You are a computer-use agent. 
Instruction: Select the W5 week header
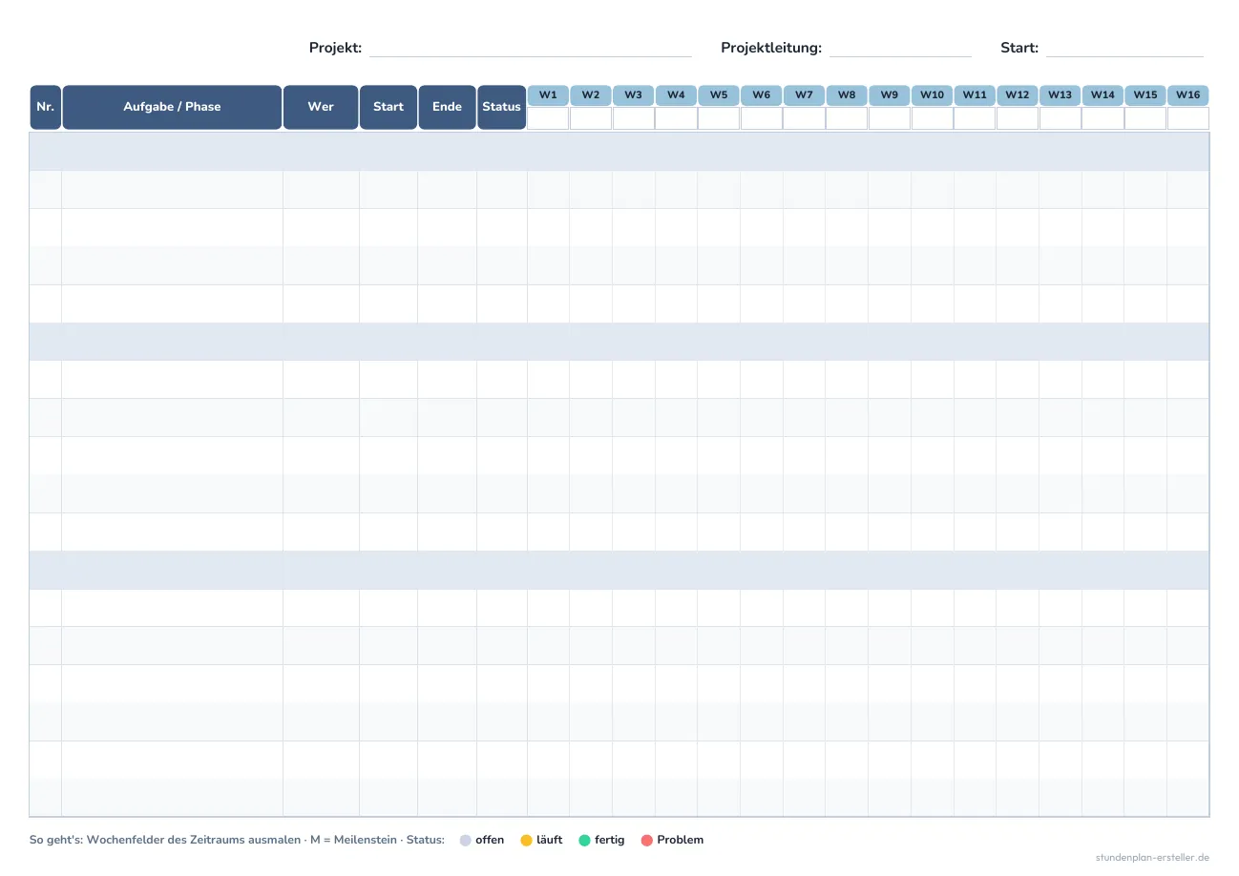point(719,95)
